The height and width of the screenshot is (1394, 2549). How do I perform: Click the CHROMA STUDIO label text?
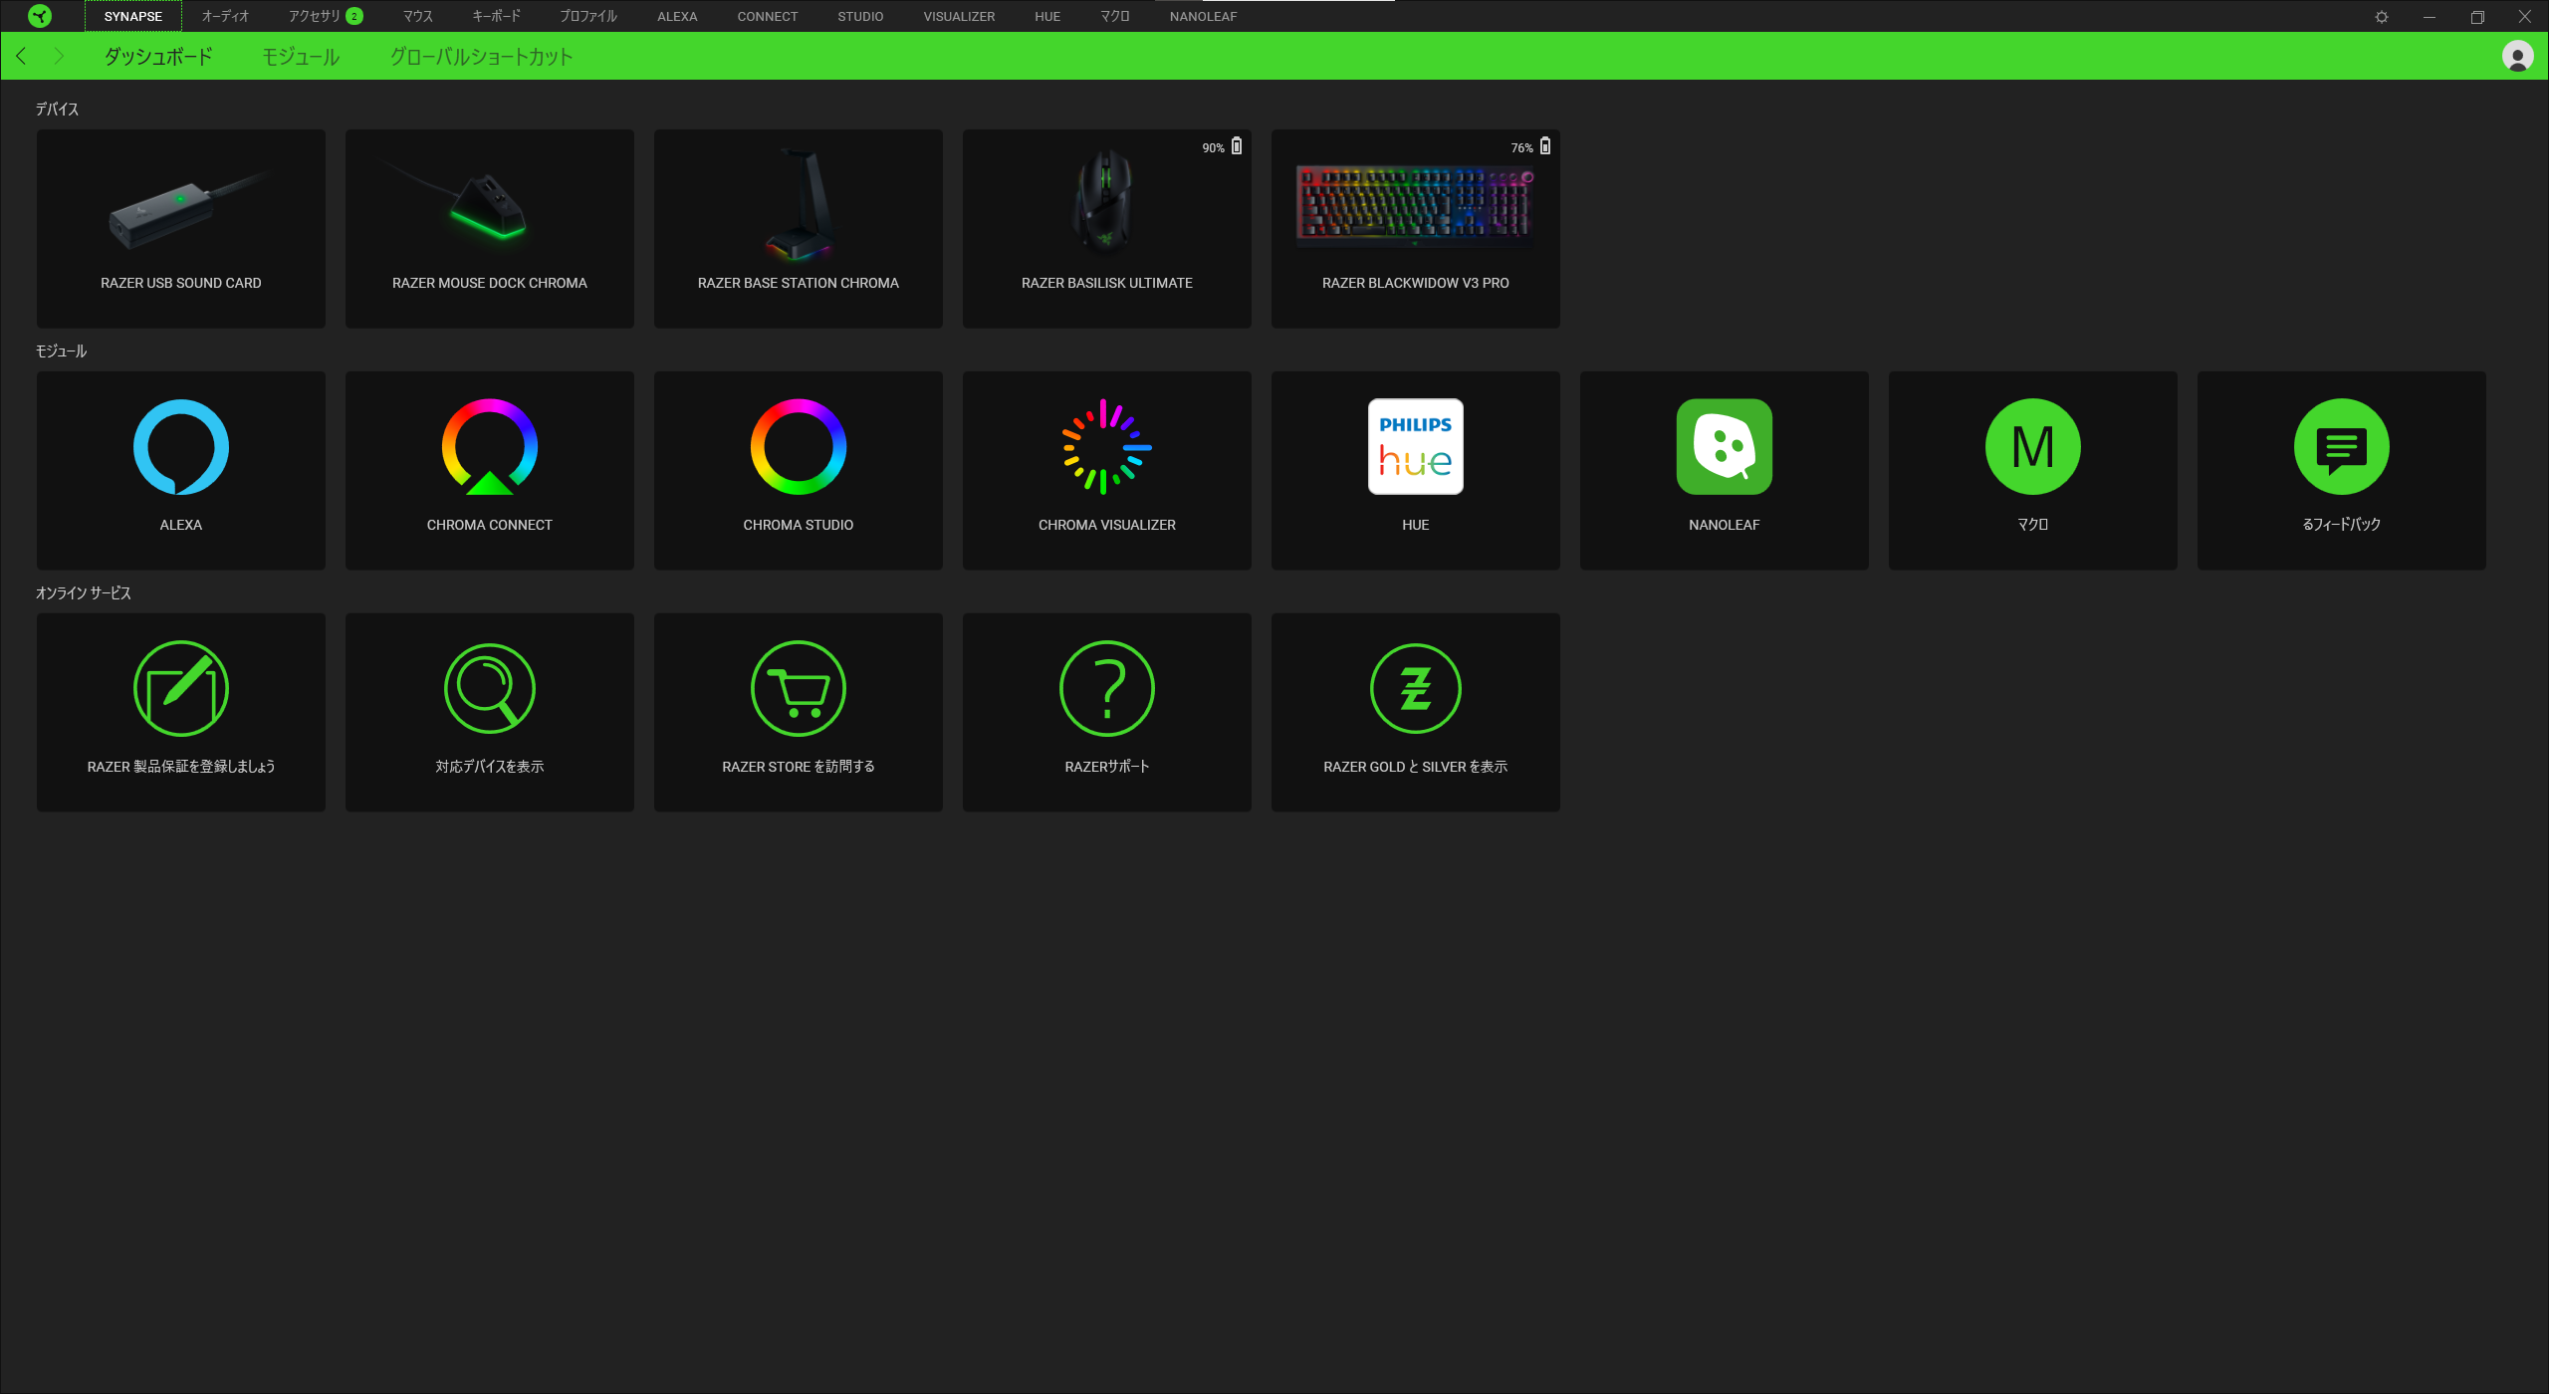click(x=798, y=525)
